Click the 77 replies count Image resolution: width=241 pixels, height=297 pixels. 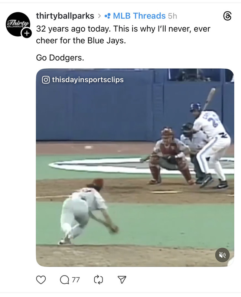[x=76, y=280]
